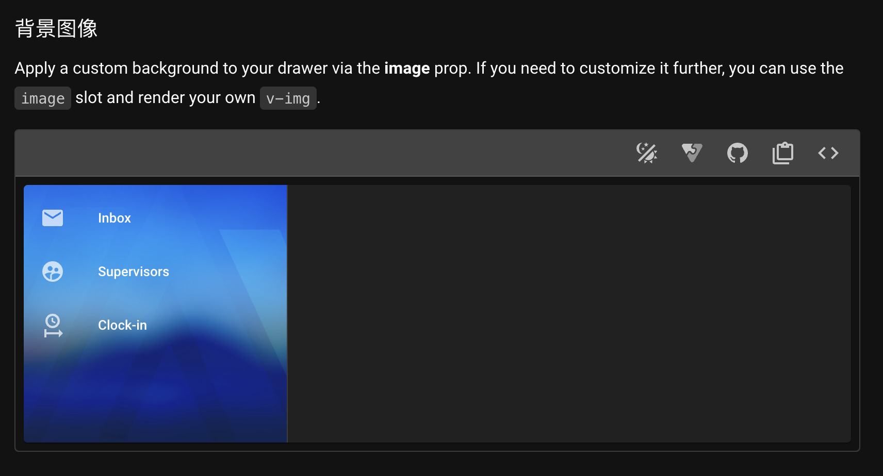883x476 pixels.
Task: Click the Inbox envelope icon
Action: [53, 218]
